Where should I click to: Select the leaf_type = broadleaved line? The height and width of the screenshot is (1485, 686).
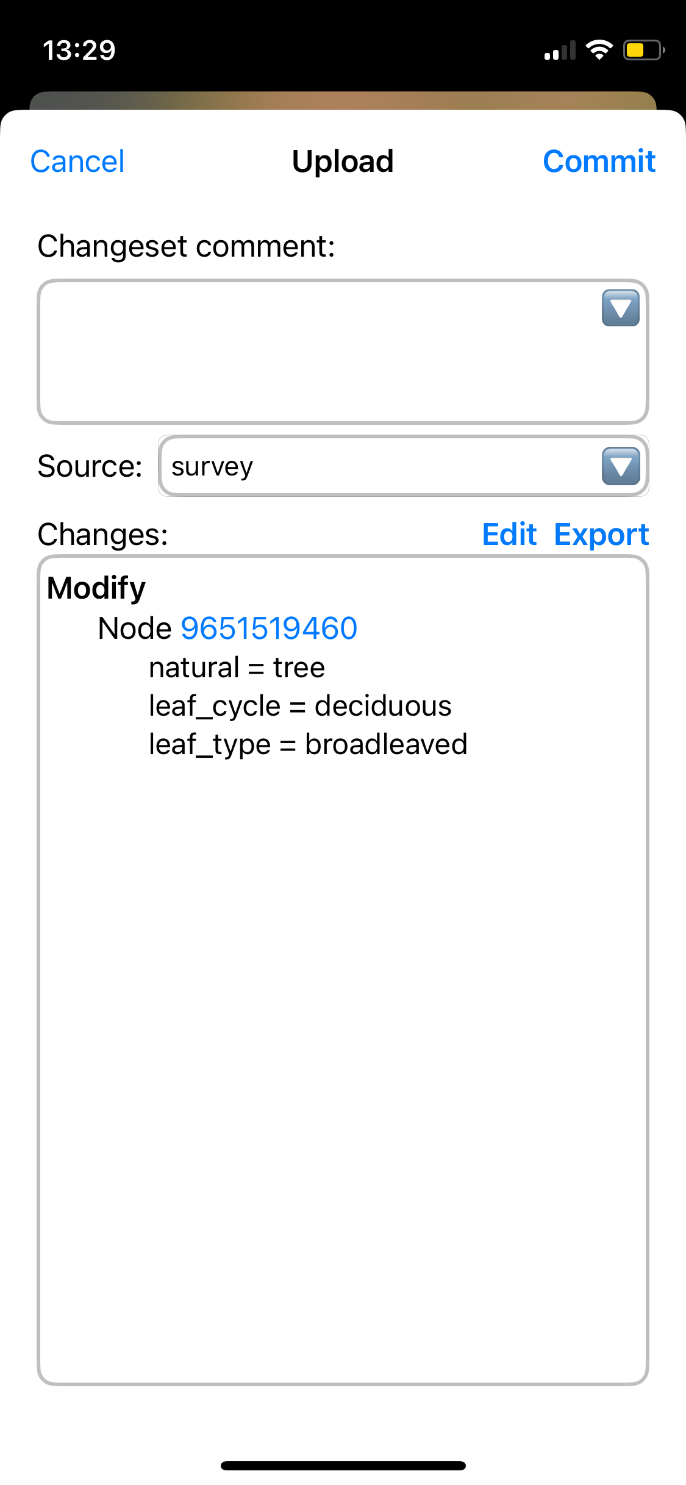309,744
